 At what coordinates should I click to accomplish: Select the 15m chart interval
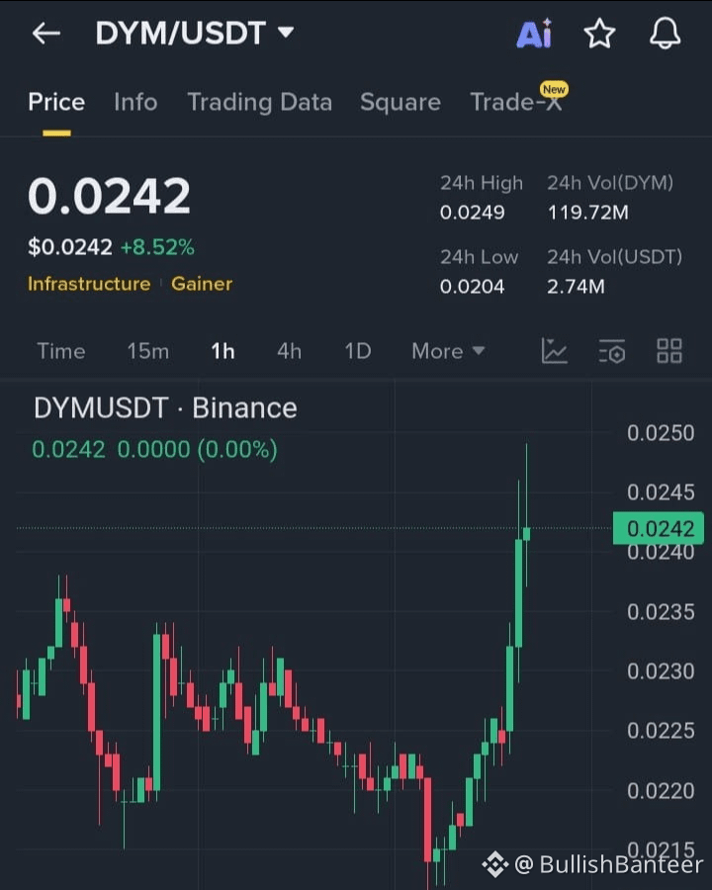click(x=148, y=351)
